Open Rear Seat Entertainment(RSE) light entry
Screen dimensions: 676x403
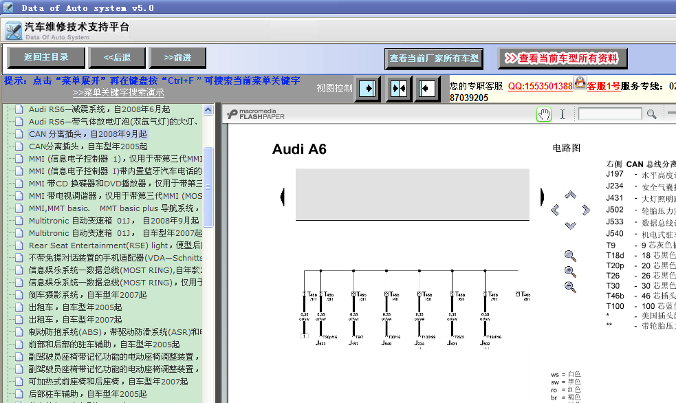115,246
